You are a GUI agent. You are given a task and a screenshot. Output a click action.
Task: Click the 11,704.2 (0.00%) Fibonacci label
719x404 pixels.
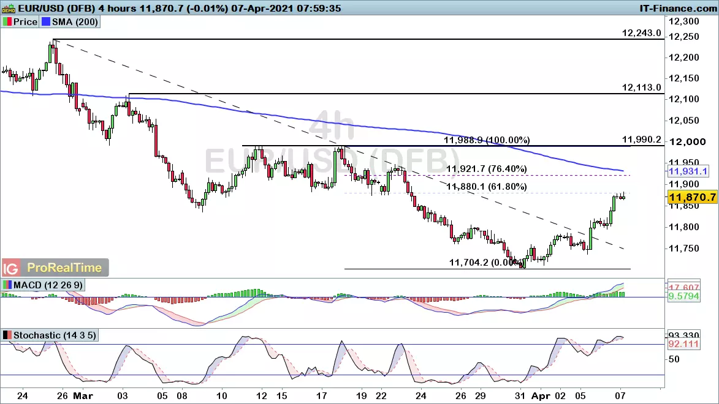pyautogui.click(x=486, y=263)
